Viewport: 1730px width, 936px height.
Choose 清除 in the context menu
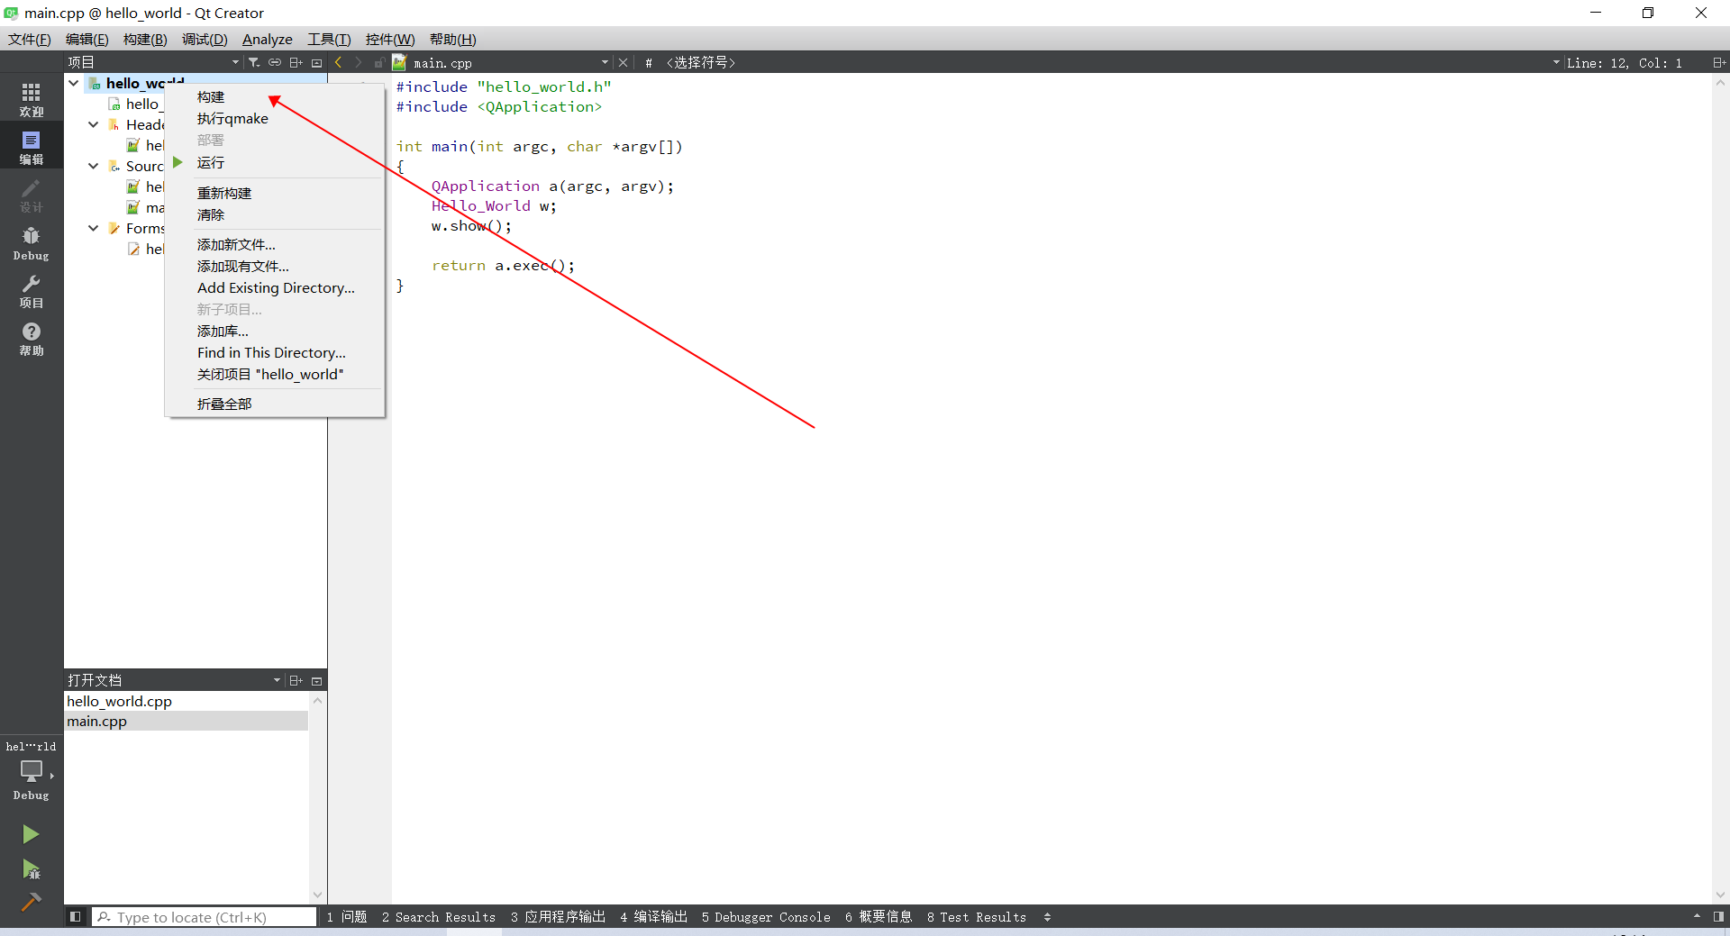(x=275, y=214)
